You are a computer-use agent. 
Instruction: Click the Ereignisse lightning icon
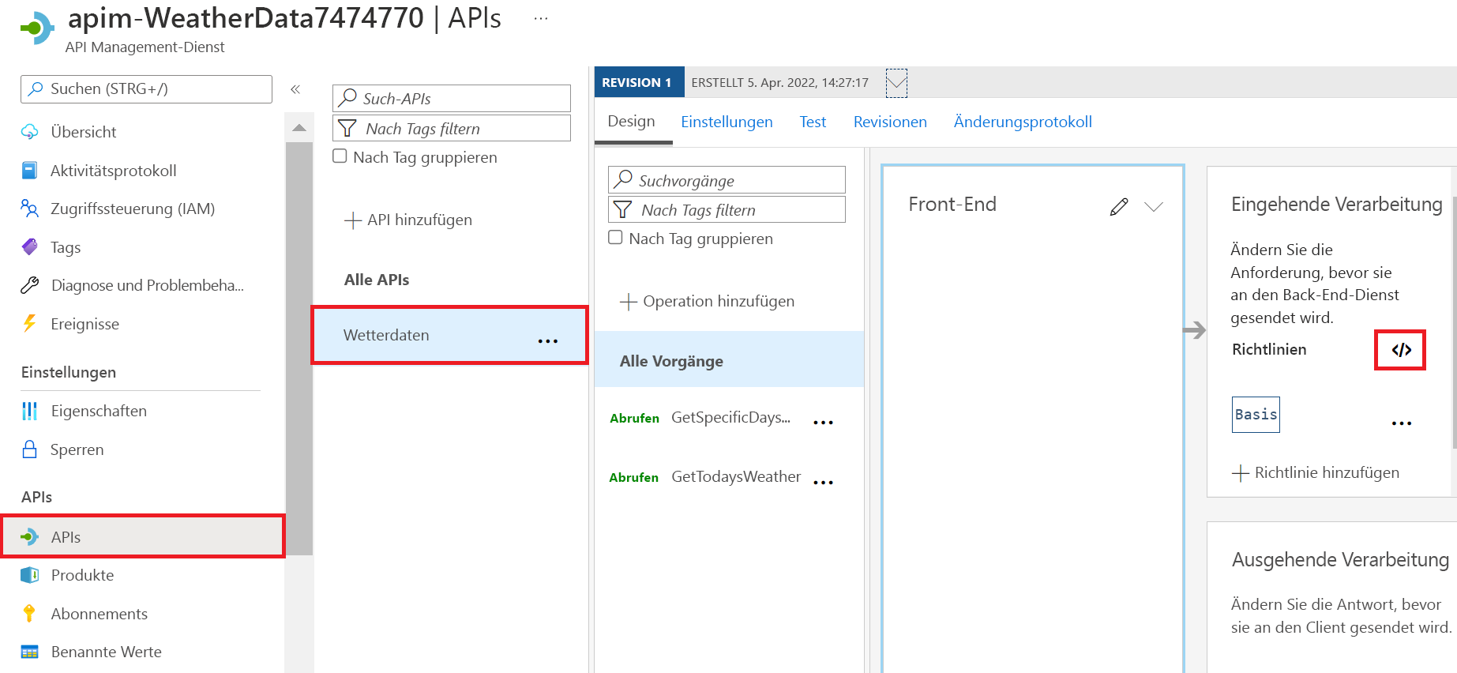click(29, 324)
